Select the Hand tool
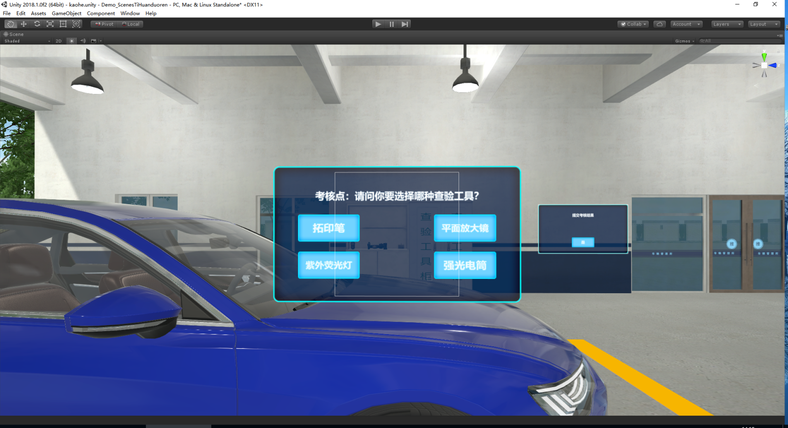The image size is (788, 428). point(10,24)
